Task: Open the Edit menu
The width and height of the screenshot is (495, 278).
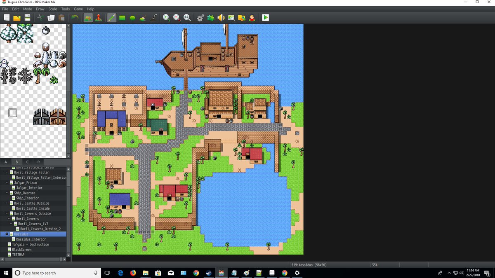Action: (15, 9)
